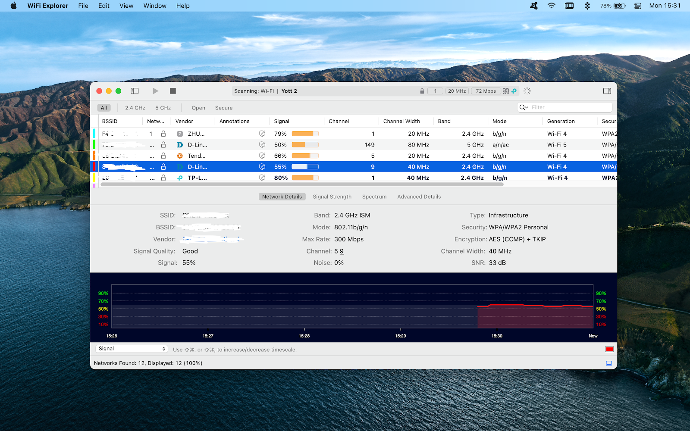Click the cyan color marker of the ZHU row

[x=94, y=134]
